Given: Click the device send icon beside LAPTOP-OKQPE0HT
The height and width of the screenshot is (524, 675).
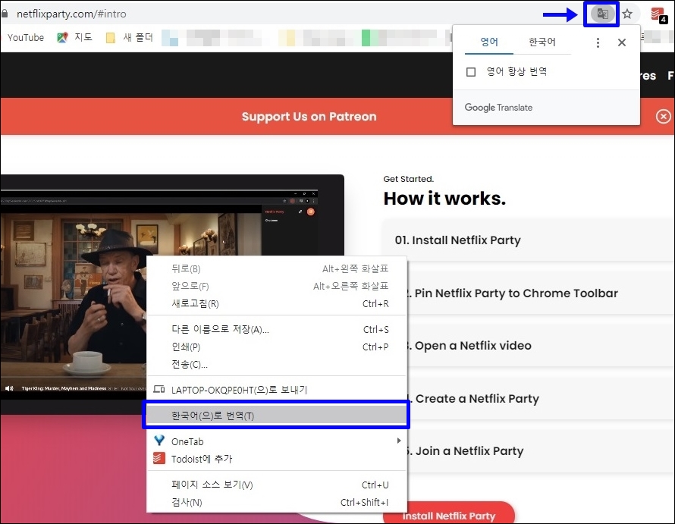Looking at the screenshot, I should tap(159, 389).
